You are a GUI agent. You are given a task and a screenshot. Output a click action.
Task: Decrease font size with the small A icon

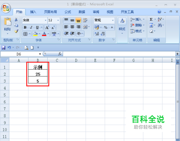tap(53, 27)
